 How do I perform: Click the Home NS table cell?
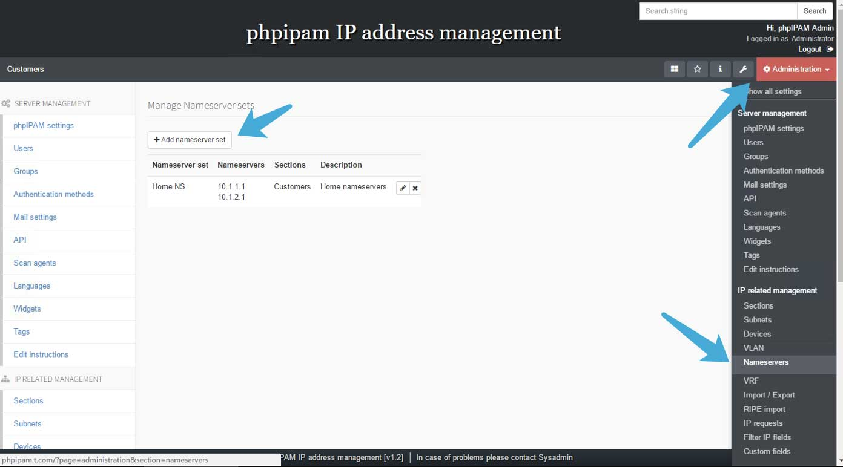pyautogui.click(x=168, y=187)
